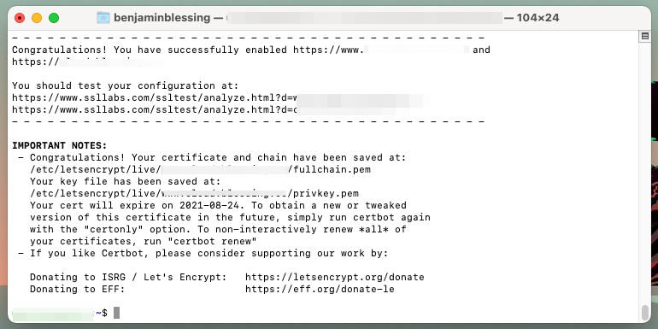Click the split pane icon at top right
The width and height of the screenshot is (658, 329).
[x=645, y=36]
